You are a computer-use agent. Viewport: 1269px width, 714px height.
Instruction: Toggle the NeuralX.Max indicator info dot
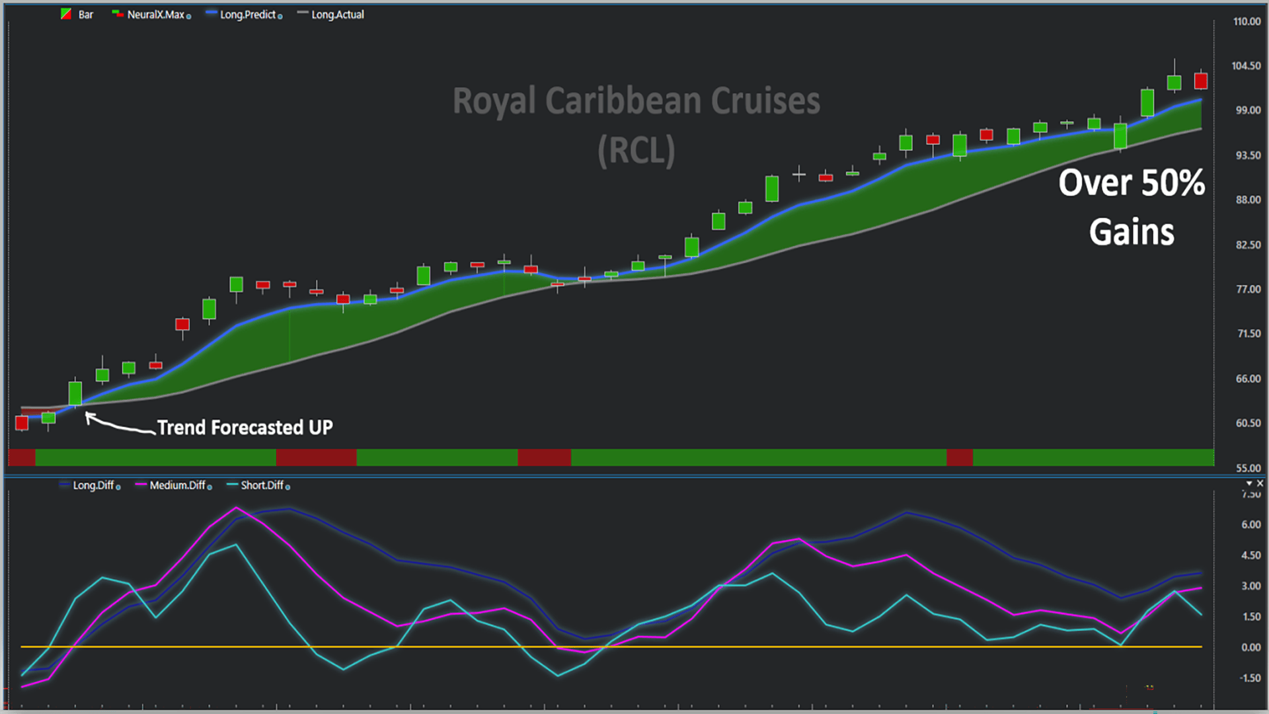point(189,17)
